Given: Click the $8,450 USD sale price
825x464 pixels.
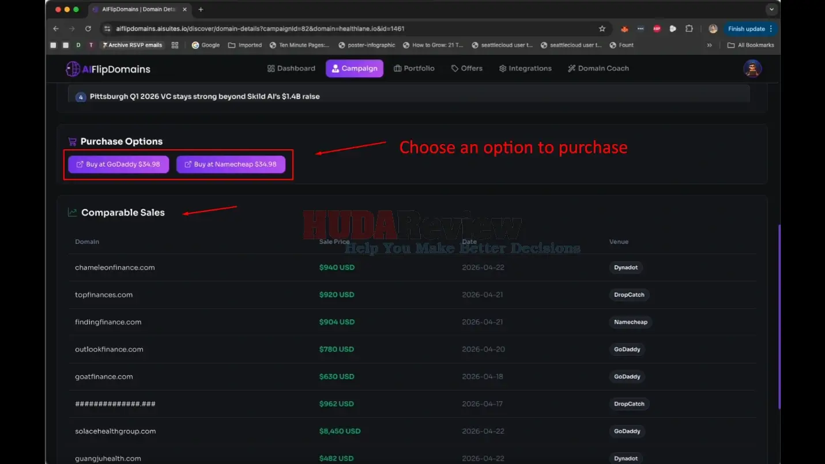Looking at the screenshot, I should click(340, 431).
